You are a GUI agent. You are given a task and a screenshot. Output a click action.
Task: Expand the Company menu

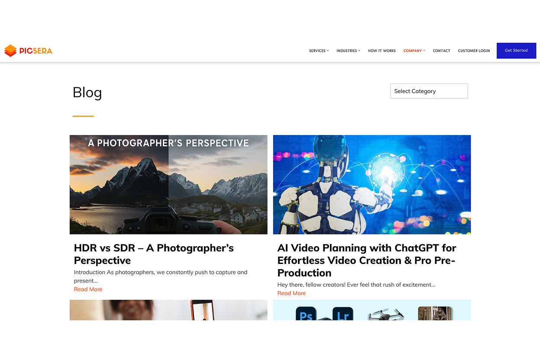click(414, 51)
